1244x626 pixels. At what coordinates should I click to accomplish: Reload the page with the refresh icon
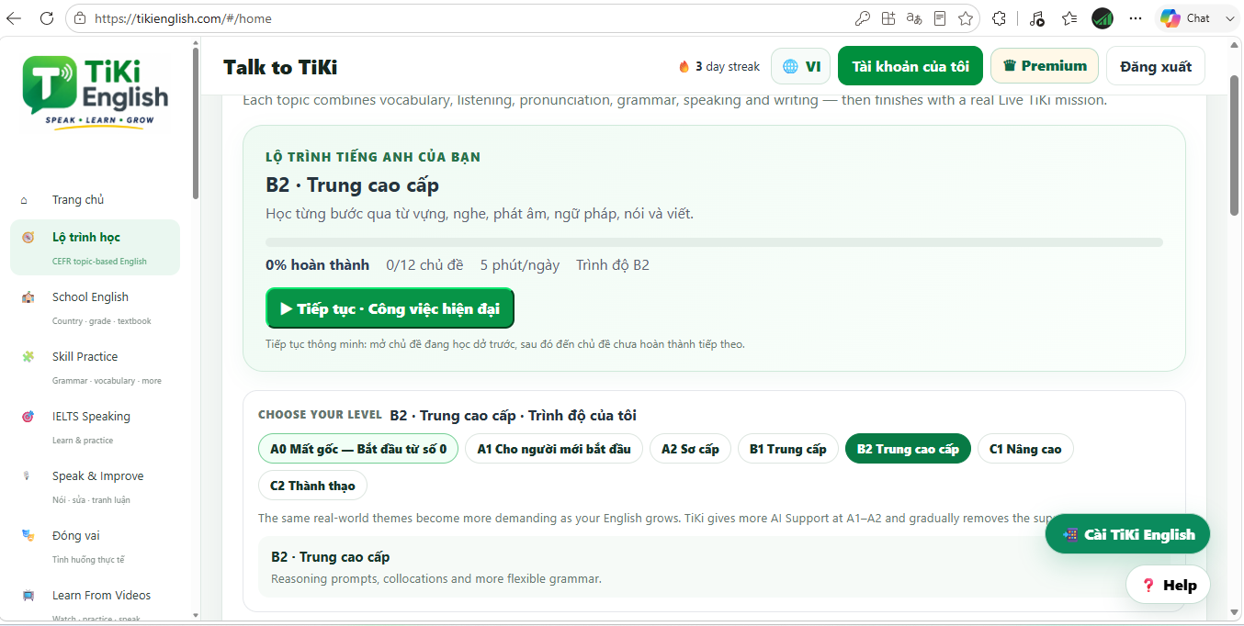47,18
